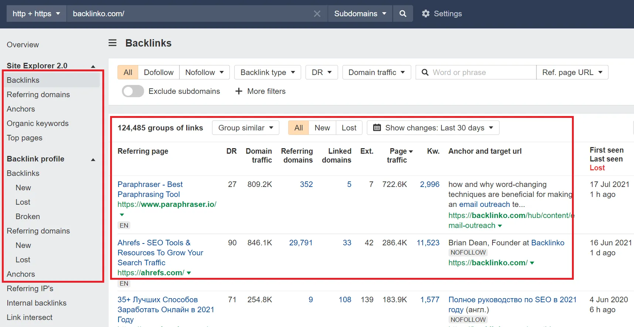
Task: Expand the http + https protocol dropdown
Action: pos(36,14)
